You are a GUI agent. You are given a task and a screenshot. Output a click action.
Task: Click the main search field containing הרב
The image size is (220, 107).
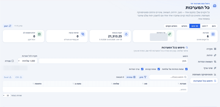coord(113,61)
